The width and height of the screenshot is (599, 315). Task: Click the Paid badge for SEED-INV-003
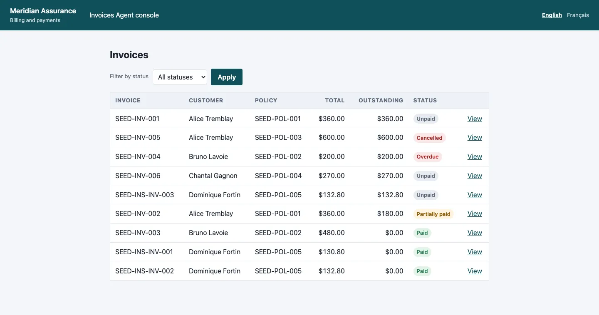[422, 233]
